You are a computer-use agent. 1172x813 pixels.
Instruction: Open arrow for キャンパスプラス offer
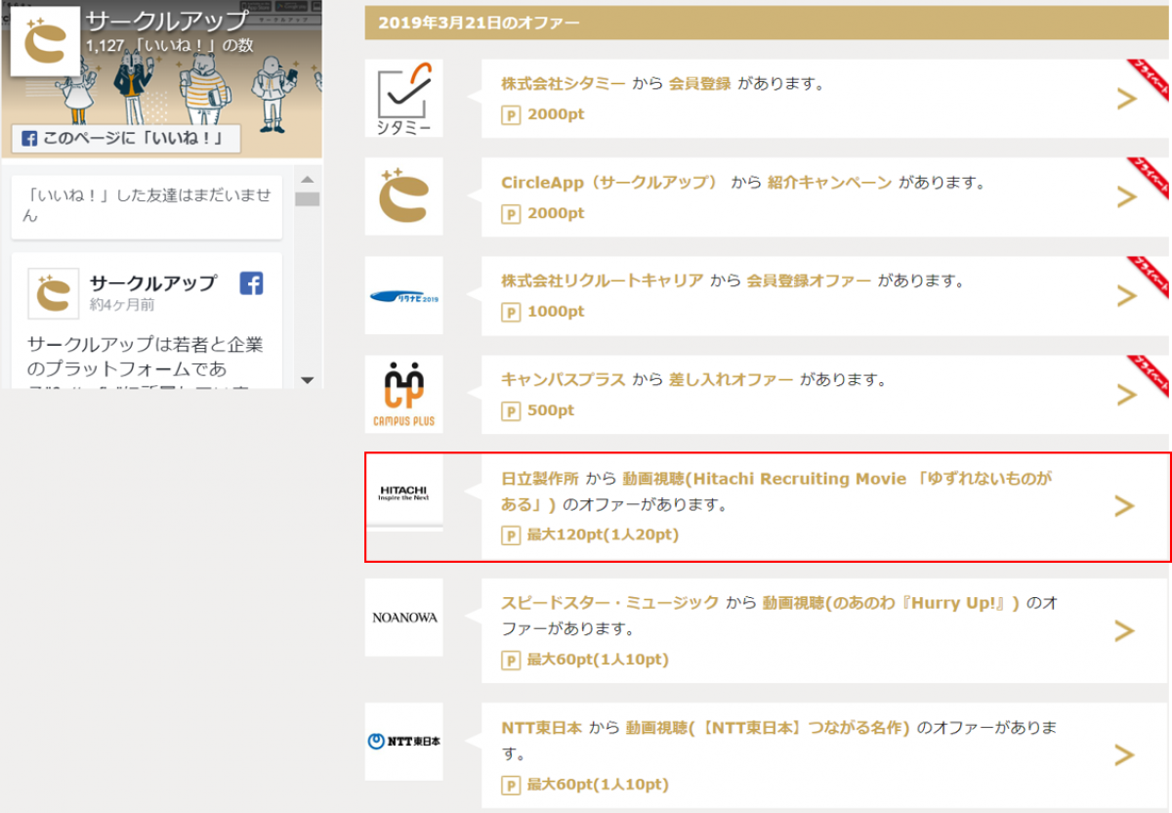pyautogui.click(x=1125, y=395)
